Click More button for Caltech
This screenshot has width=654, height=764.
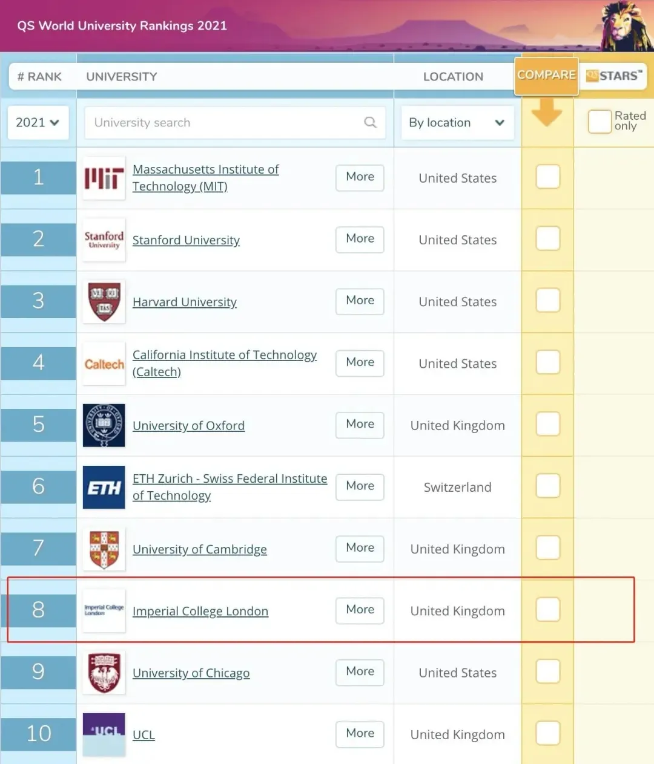coord(360,362)
